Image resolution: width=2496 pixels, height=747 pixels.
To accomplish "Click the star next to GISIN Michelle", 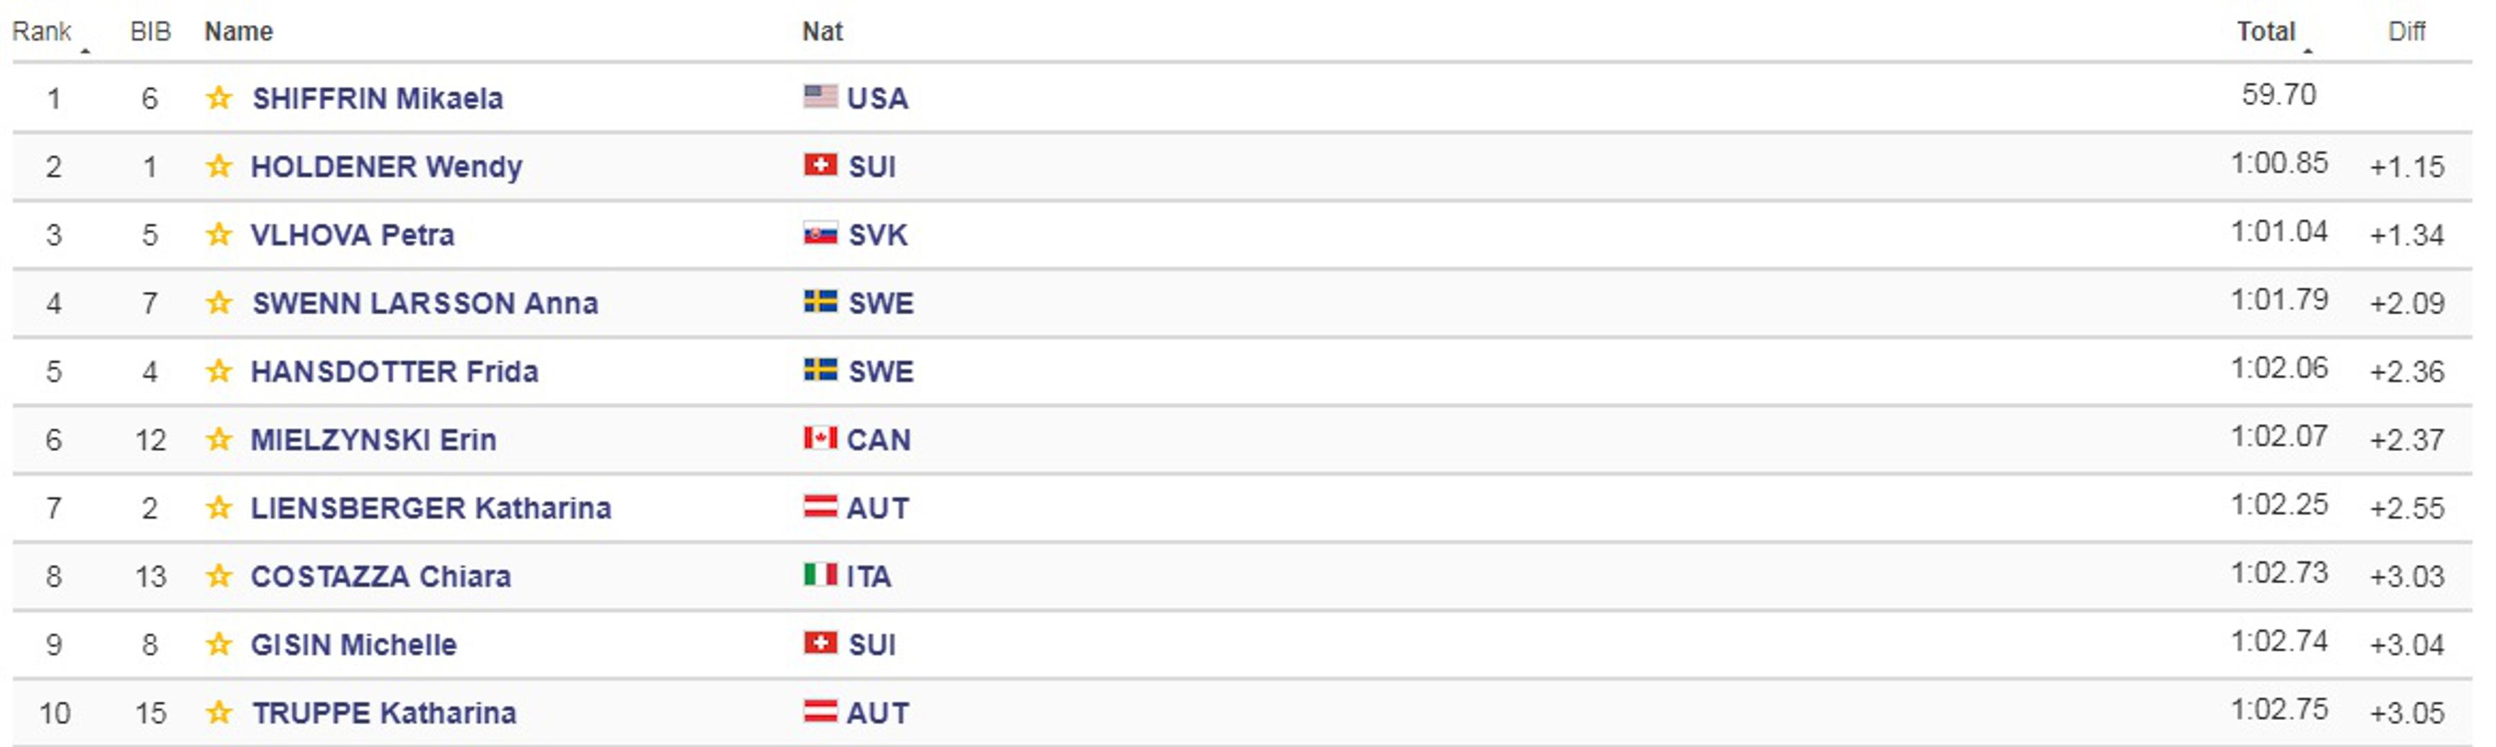I will 219,645.
